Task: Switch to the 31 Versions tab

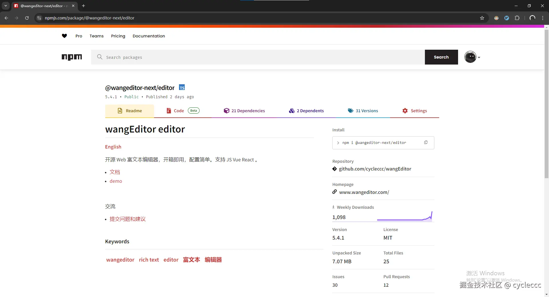Action: [x=367, y=111]
